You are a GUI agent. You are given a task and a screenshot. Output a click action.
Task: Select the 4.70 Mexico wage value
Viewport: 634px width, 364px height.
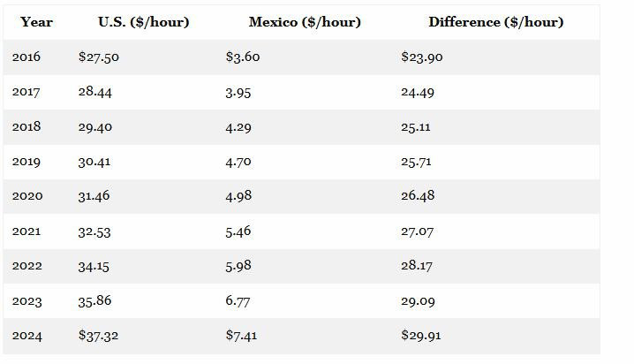(x=238, y=162)
